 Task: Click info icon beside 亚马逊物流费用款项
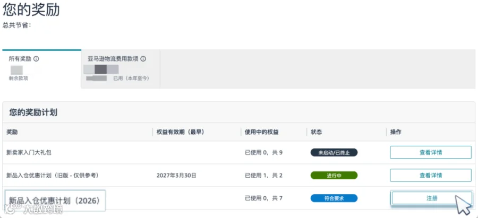pyautogui.click(x=143, y=59)
